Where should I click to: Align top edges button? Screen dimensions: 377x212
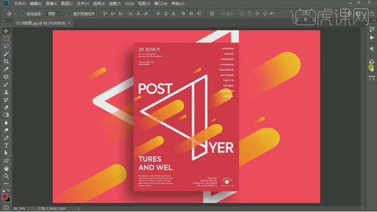tap(105, 13)
